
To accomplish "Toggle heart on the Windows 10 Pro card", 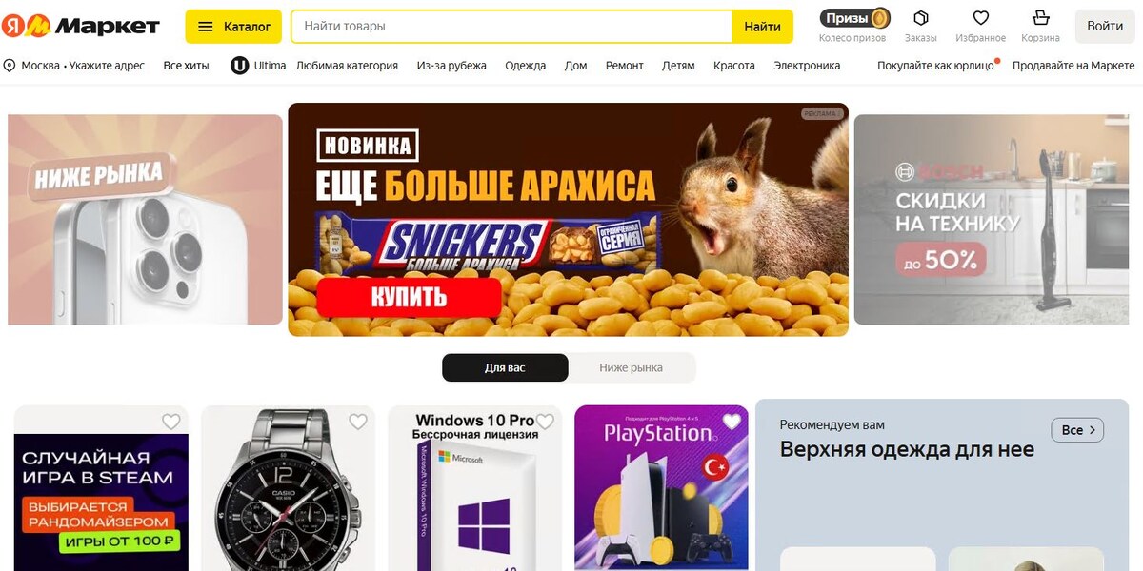I will point(545,422).
